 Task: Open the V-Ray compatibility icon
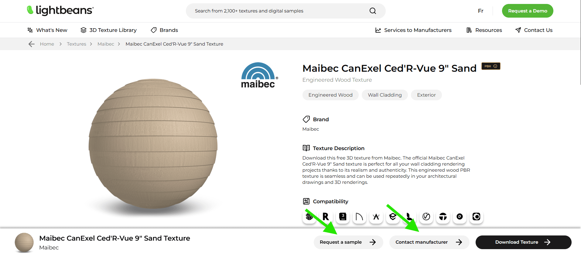coord(426,217)
